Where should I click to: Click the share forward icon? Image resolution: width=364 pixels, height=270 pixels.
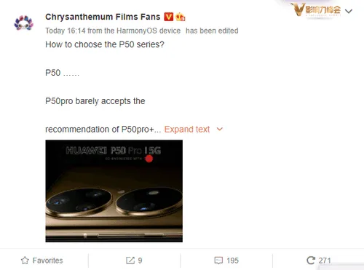[x=130, y=261]
